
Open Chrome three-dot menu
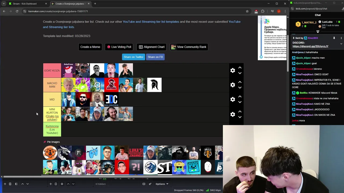[x=285, y=11]
